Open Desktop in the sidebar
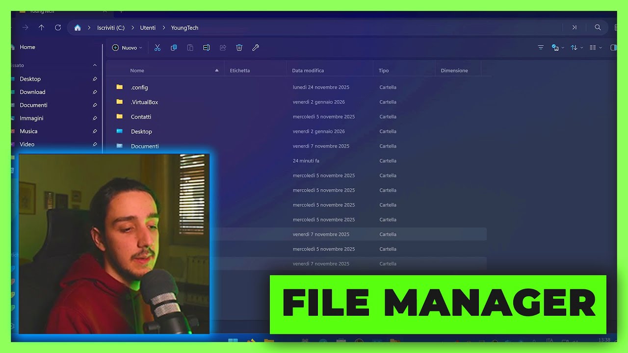Viewport: 628px width, 353px height. [30, 79]
